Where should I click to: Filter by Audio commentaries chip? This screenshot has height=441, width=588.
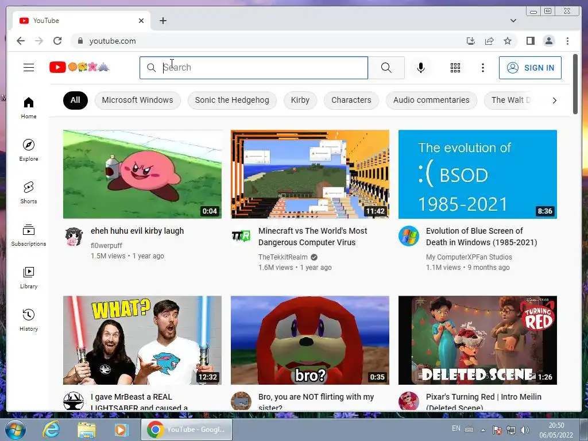tap(431, 100)
